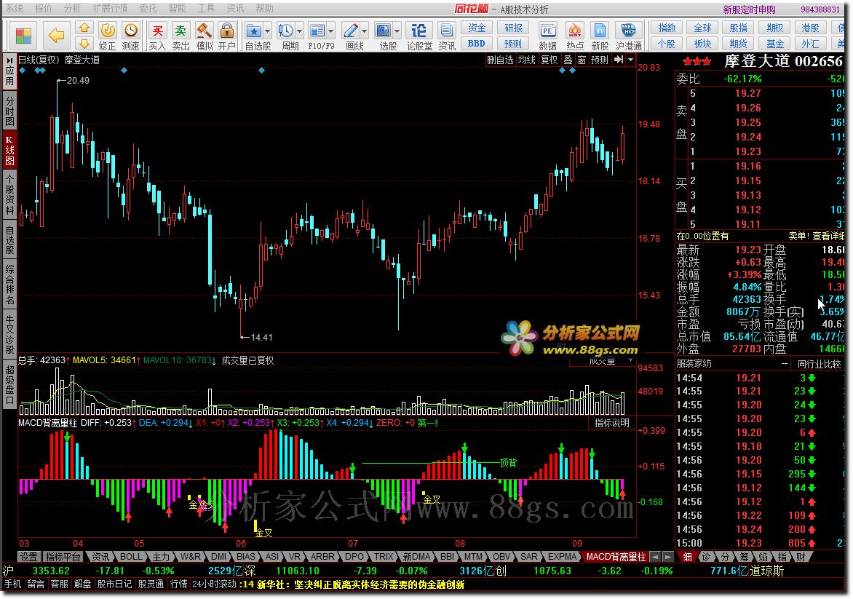Click the 板块 sector button
Viewport: 853px width, 599px height.
coord(702,44)
